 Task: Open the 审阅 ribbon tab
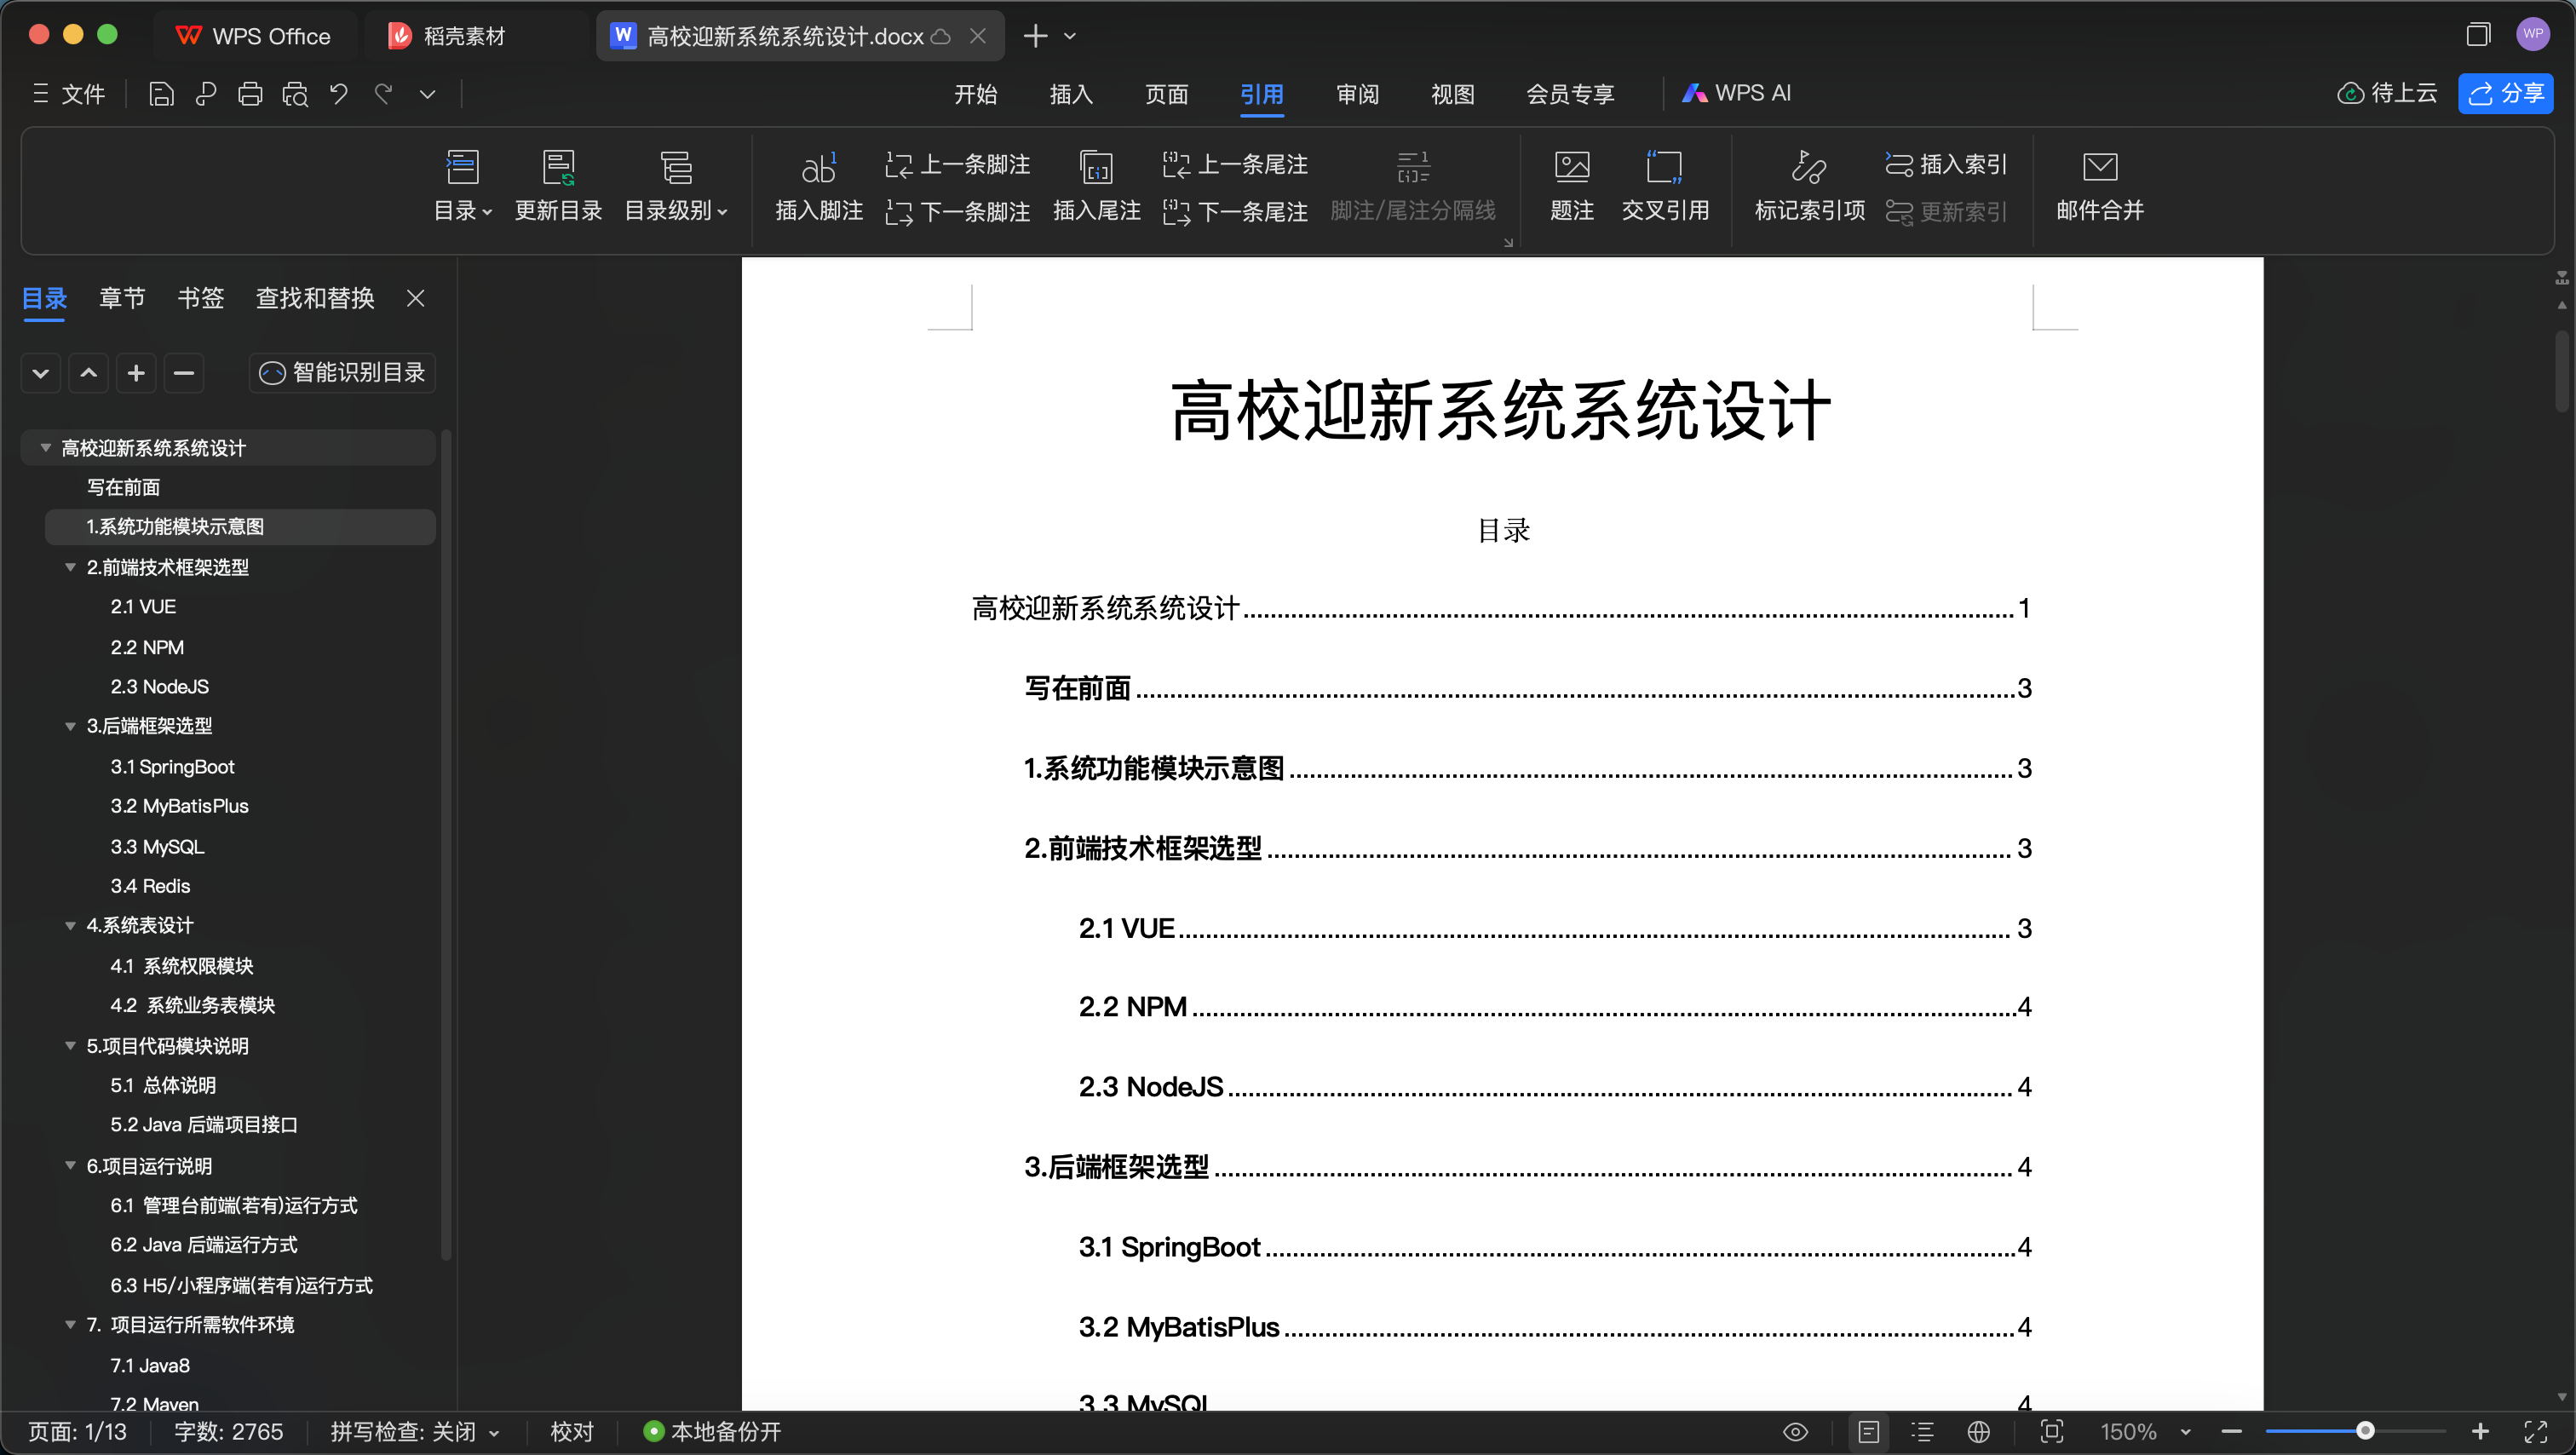(1357, 94)
